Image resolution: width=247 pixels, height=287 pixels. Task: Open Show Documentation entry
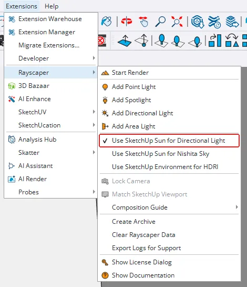click(x=169, y=275)
